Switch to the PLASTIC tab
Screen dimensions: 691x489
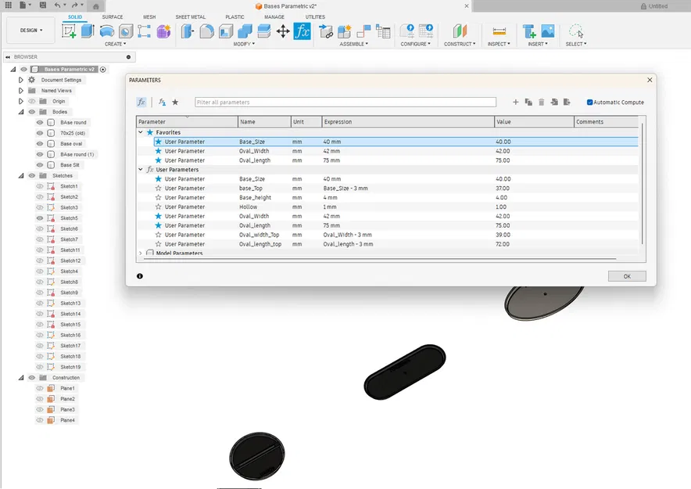point(235,16)
